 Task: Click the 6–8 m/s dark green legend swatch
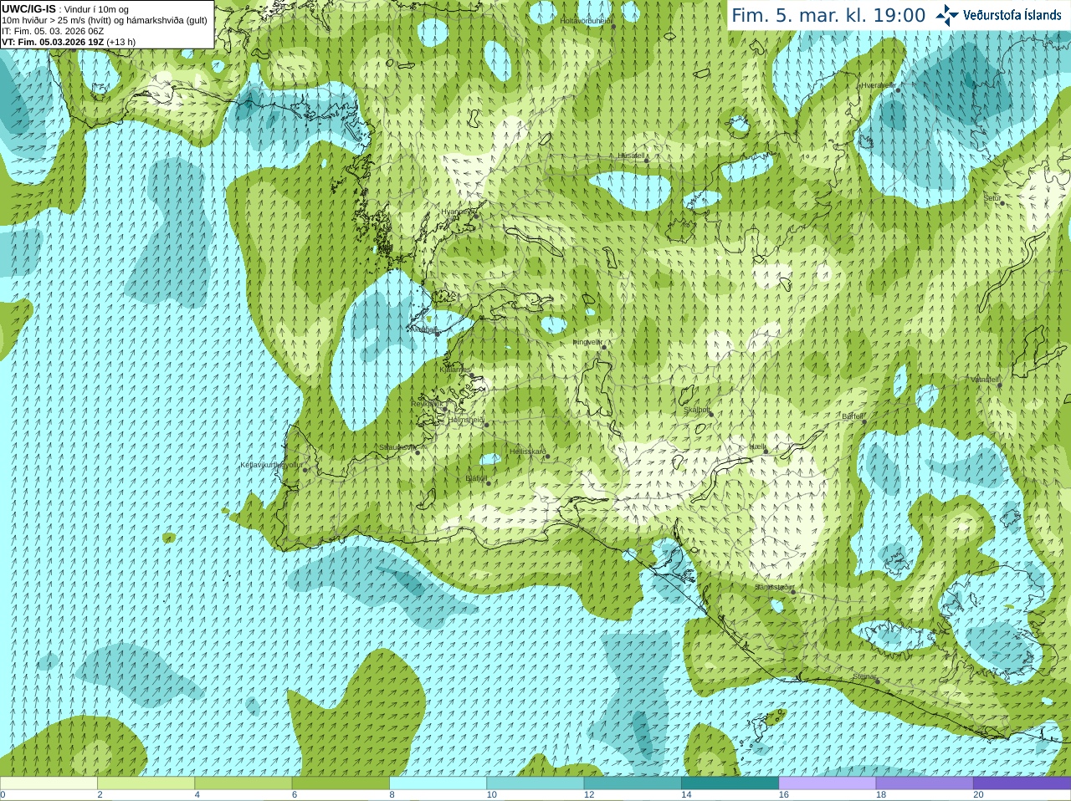click(x=341, y=783)
